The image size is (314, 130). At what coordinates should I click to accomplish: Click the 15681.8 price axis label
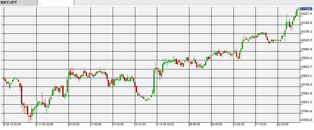click(307, 93)
